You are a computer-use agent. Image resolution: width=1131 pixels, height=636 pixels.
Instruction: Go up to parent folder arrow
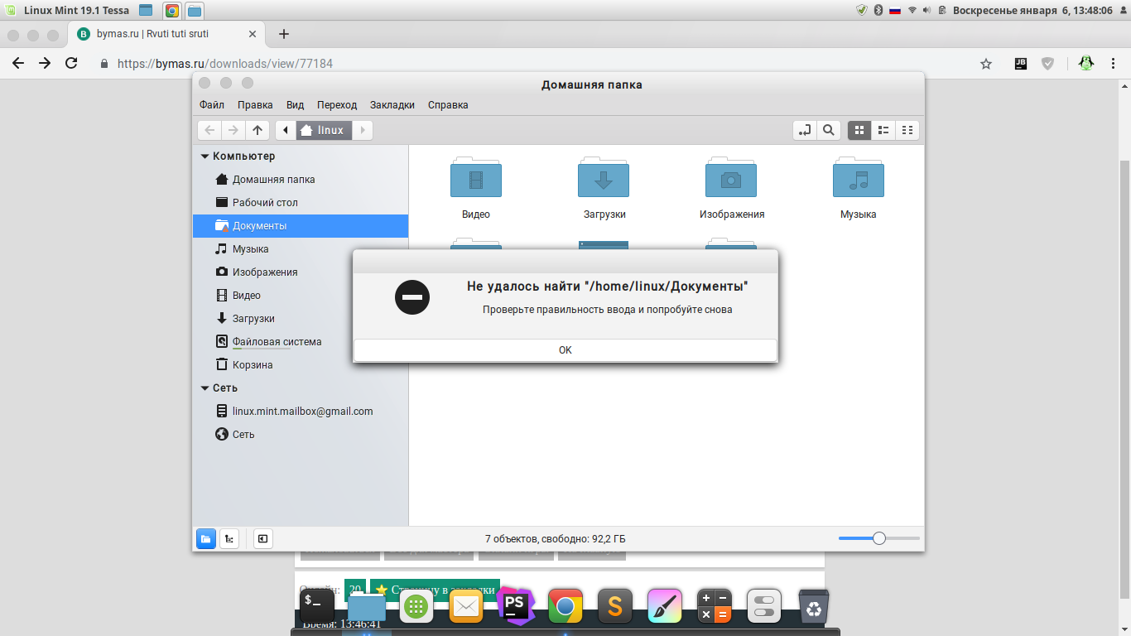(x=257, y=130)
